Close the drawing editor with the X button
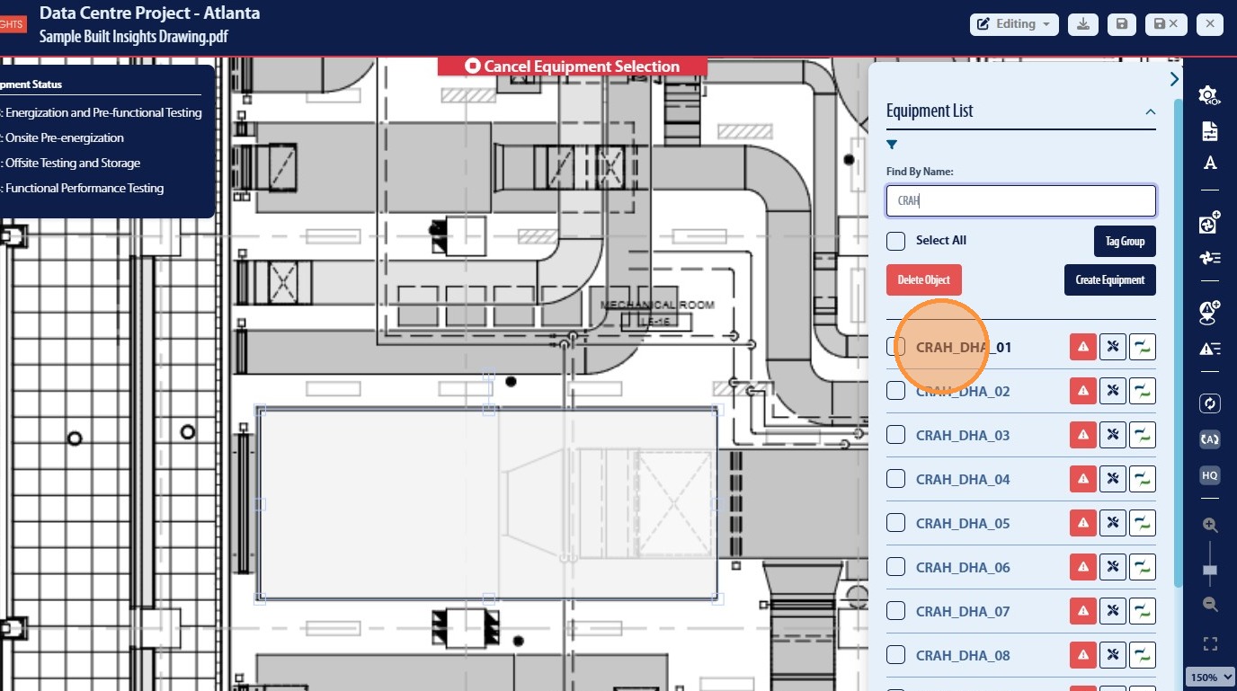1237x691 pixels. 1210,24
